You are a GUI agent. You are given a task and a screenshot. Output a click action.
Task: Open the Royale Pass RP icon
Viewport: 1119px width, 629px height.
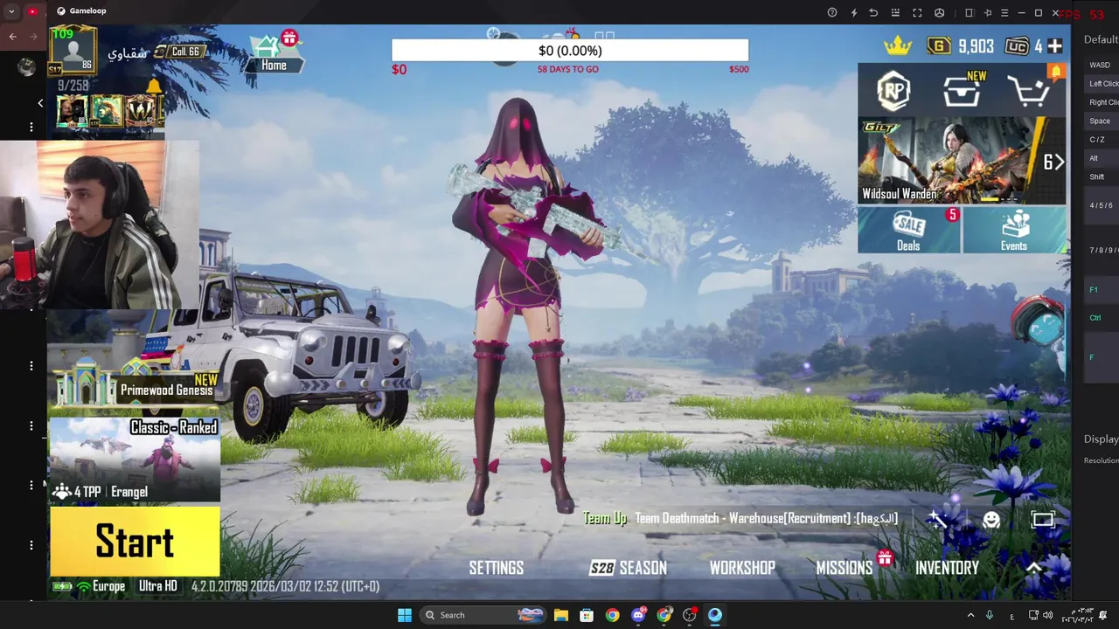pyautogui.click(x=893, y=90)
